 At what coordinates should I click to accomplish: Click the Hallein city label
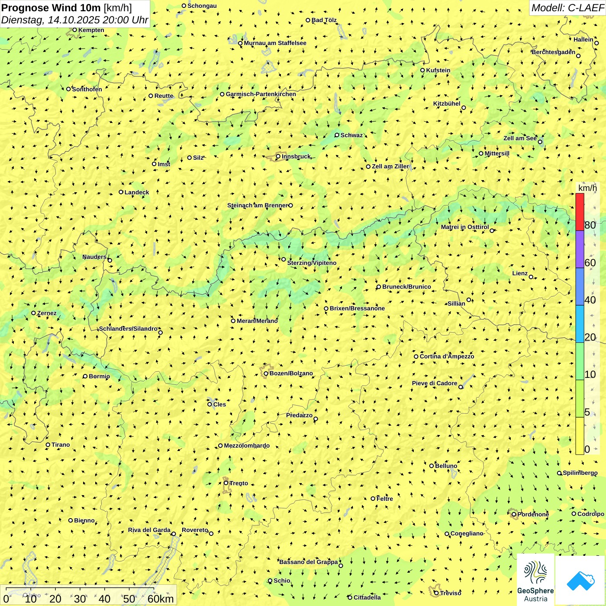pos(583,39)
